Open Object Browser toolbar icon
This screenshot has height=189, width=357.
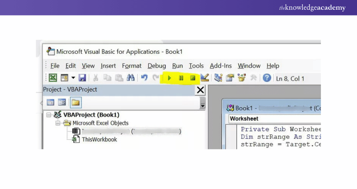click(241, 78)
